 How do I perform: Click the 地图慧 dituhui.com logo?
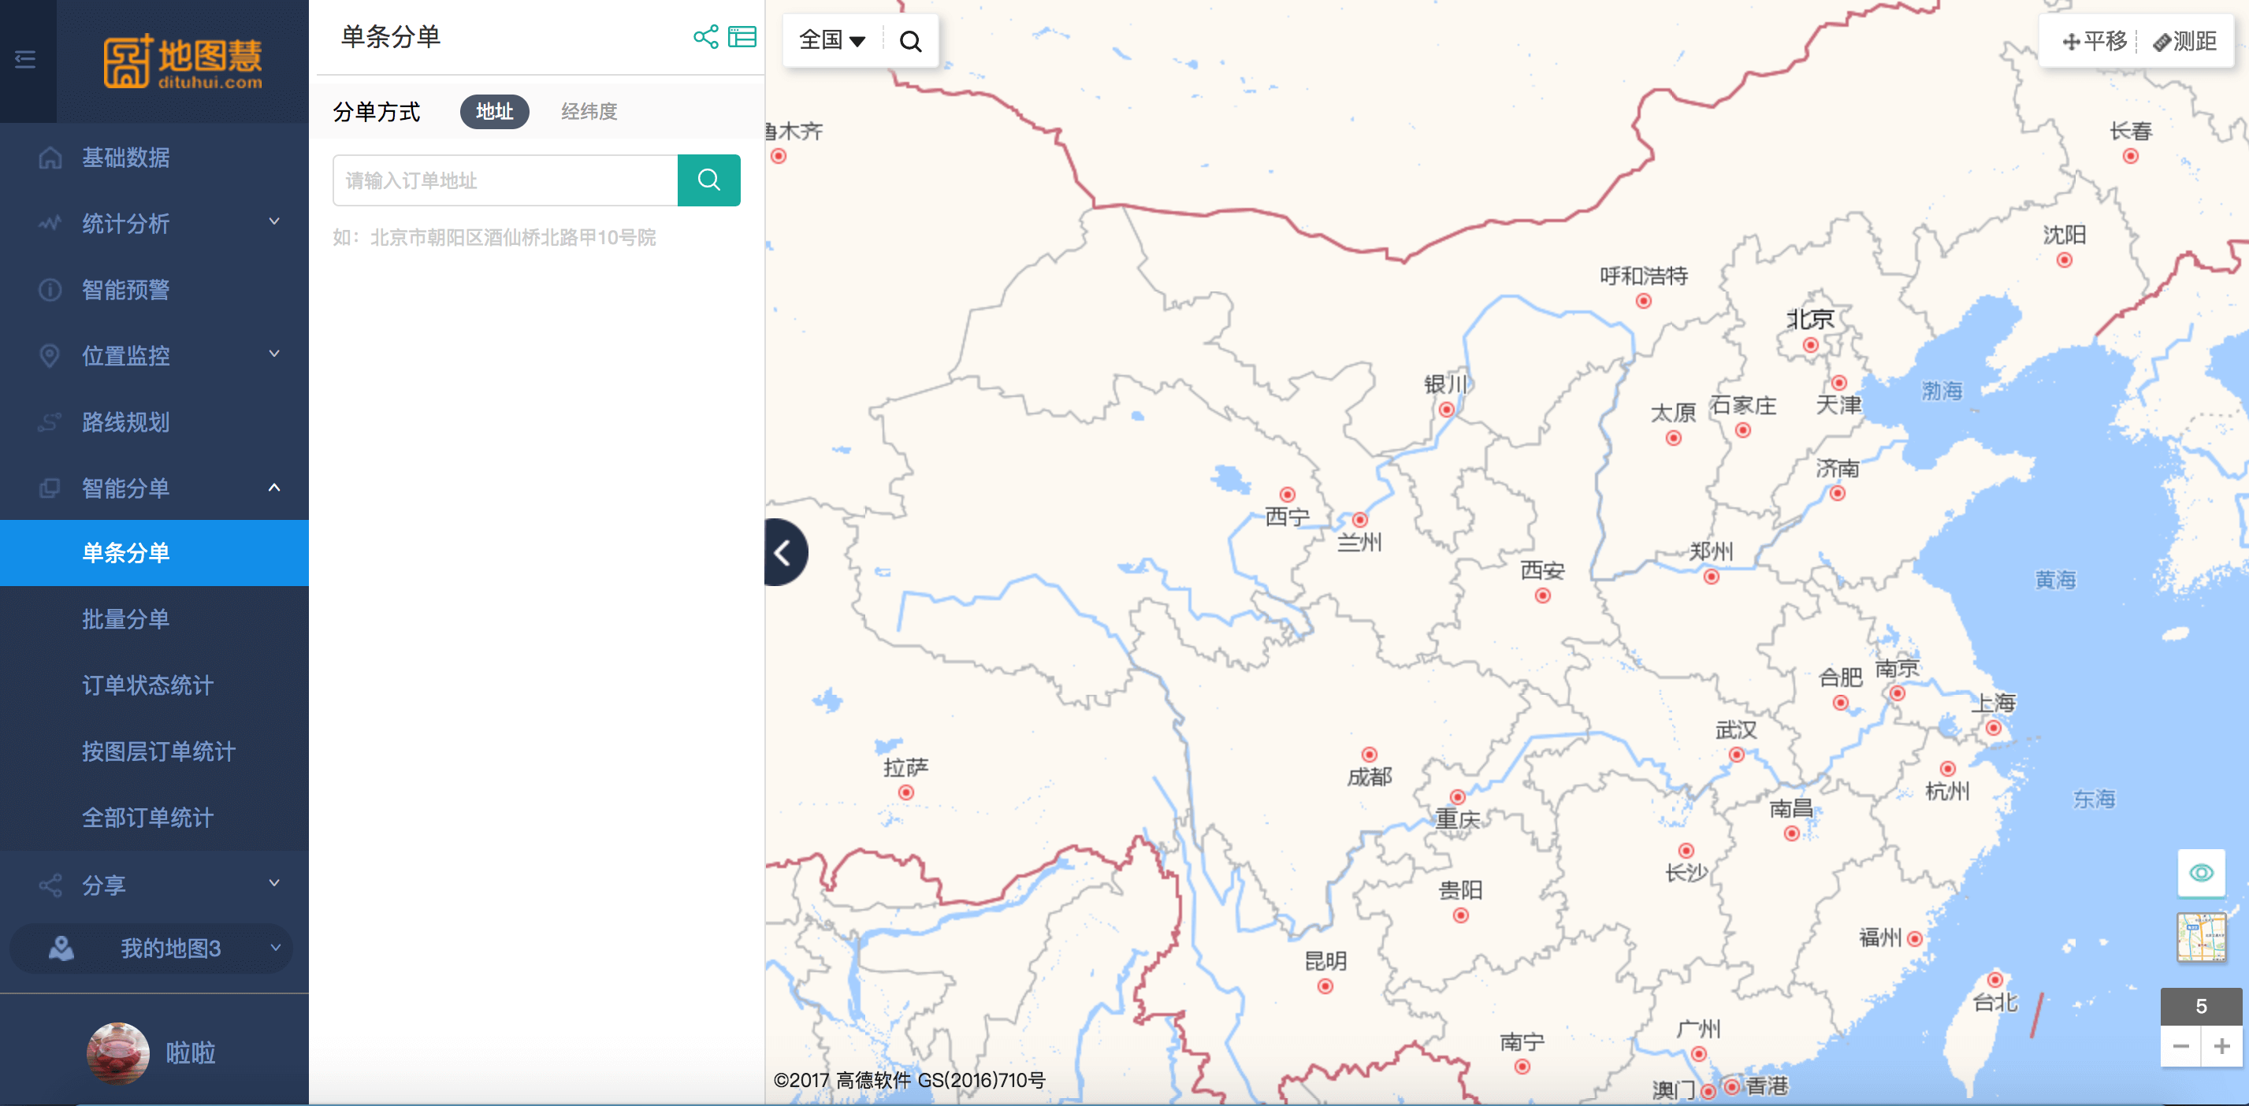pyautogui.click(x=183, y=62)
